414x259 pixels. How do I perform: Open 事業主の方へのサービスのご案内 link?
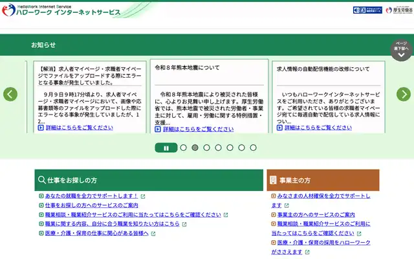(316, 215)
